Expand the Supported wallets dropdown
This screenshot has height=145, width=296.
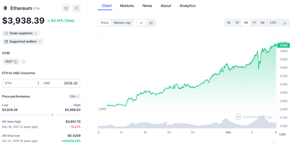[x=23, y=41]
